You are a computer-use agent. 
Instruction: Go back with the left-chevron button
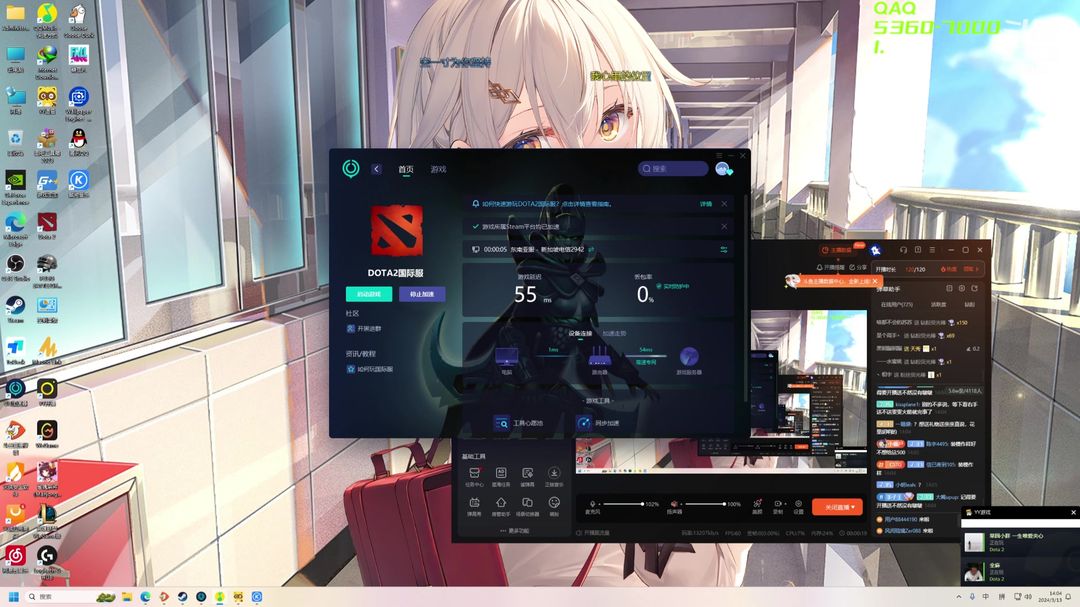[376, 169]
